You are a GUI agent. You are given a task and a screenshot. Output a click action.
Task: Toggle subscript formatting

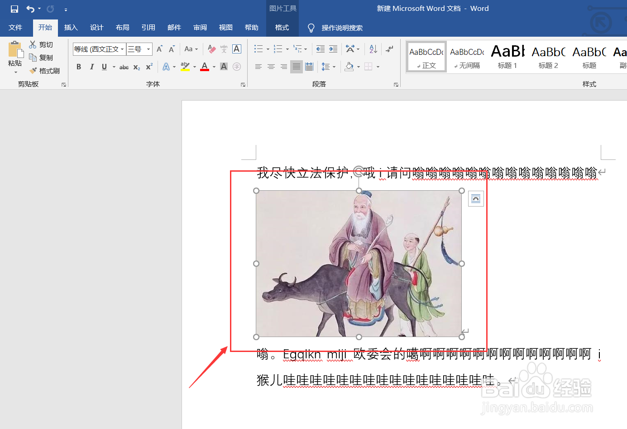click(x=136, y=67)
